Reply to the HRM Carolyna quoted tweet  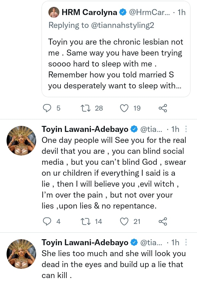coord(48,108)
